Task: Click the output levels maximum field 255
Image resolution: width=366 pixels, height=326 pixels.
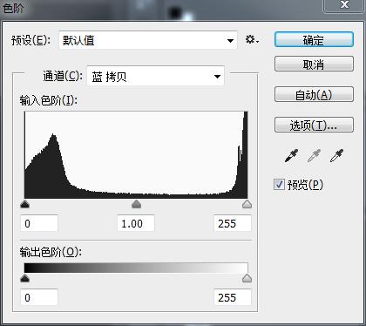Action: [233, 297]
